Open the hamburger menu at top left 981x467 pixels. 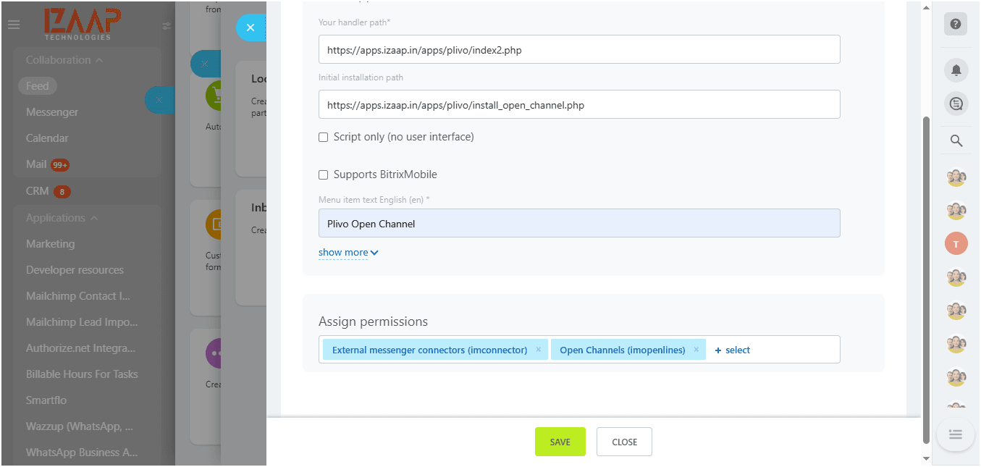coord(13,24)
